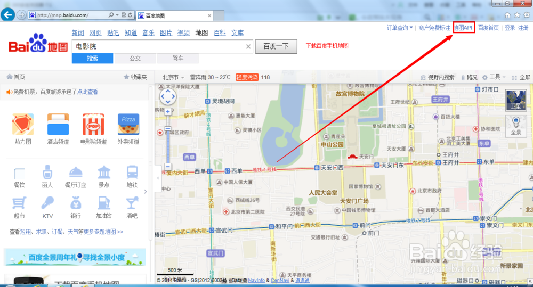533x287 pixels.
Task: Toggle 全屏 fullscreen map mode
Action: (x=521, y=77)
